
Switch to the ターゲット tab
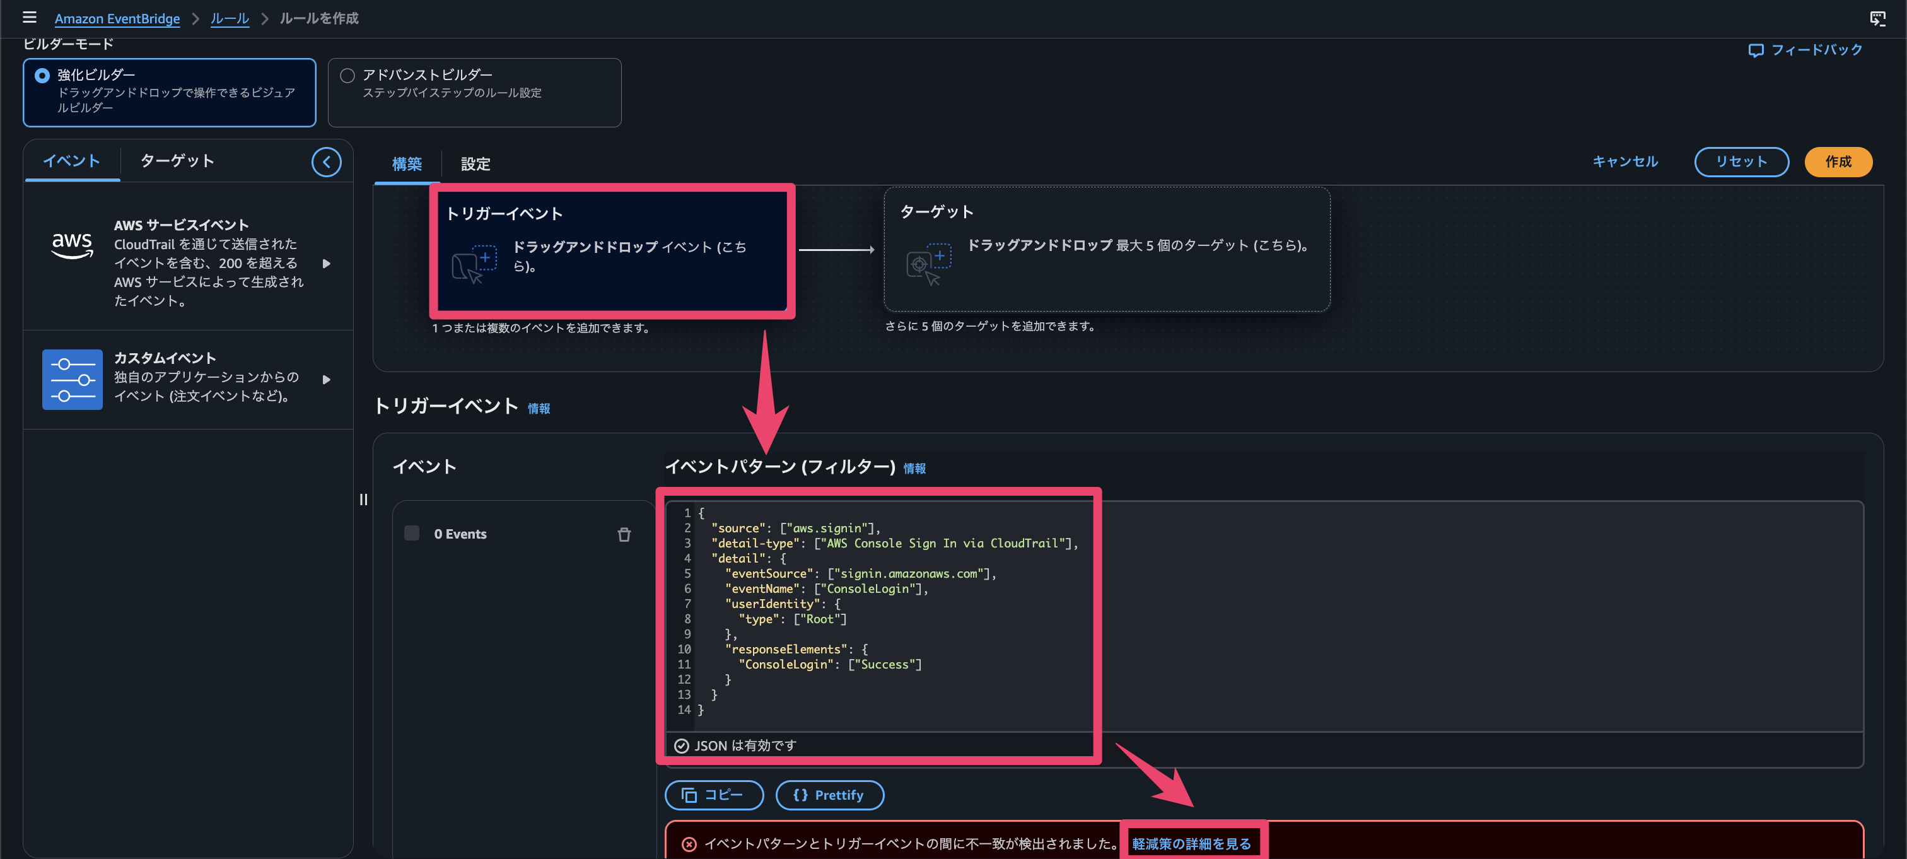pos(177,161)
